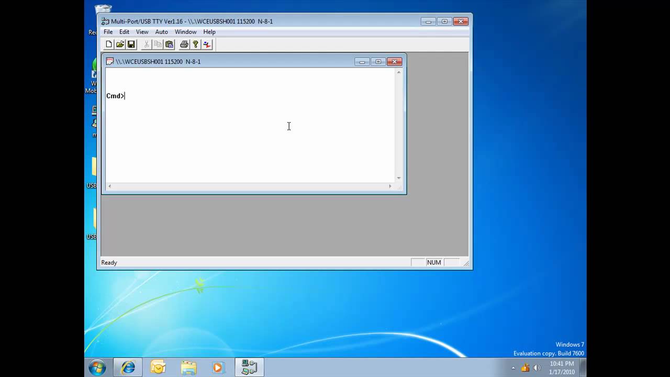Screen dimensions: 670x377
Task: Click the New document toolbar icon
Action: (109, 45)
